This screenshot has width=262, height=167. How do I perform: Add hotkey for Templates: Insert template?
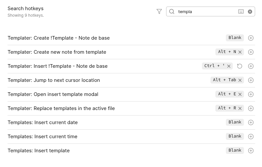tap(251, 151)
